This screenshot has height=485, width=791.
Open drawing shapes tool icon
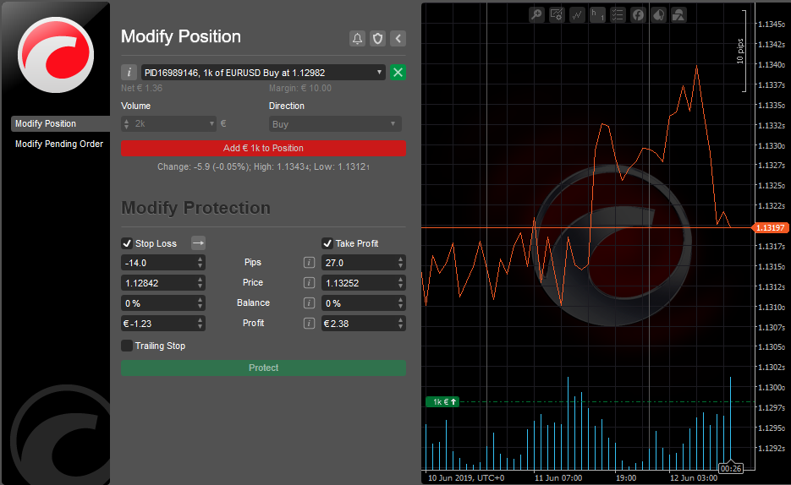(x=678, y=14)
